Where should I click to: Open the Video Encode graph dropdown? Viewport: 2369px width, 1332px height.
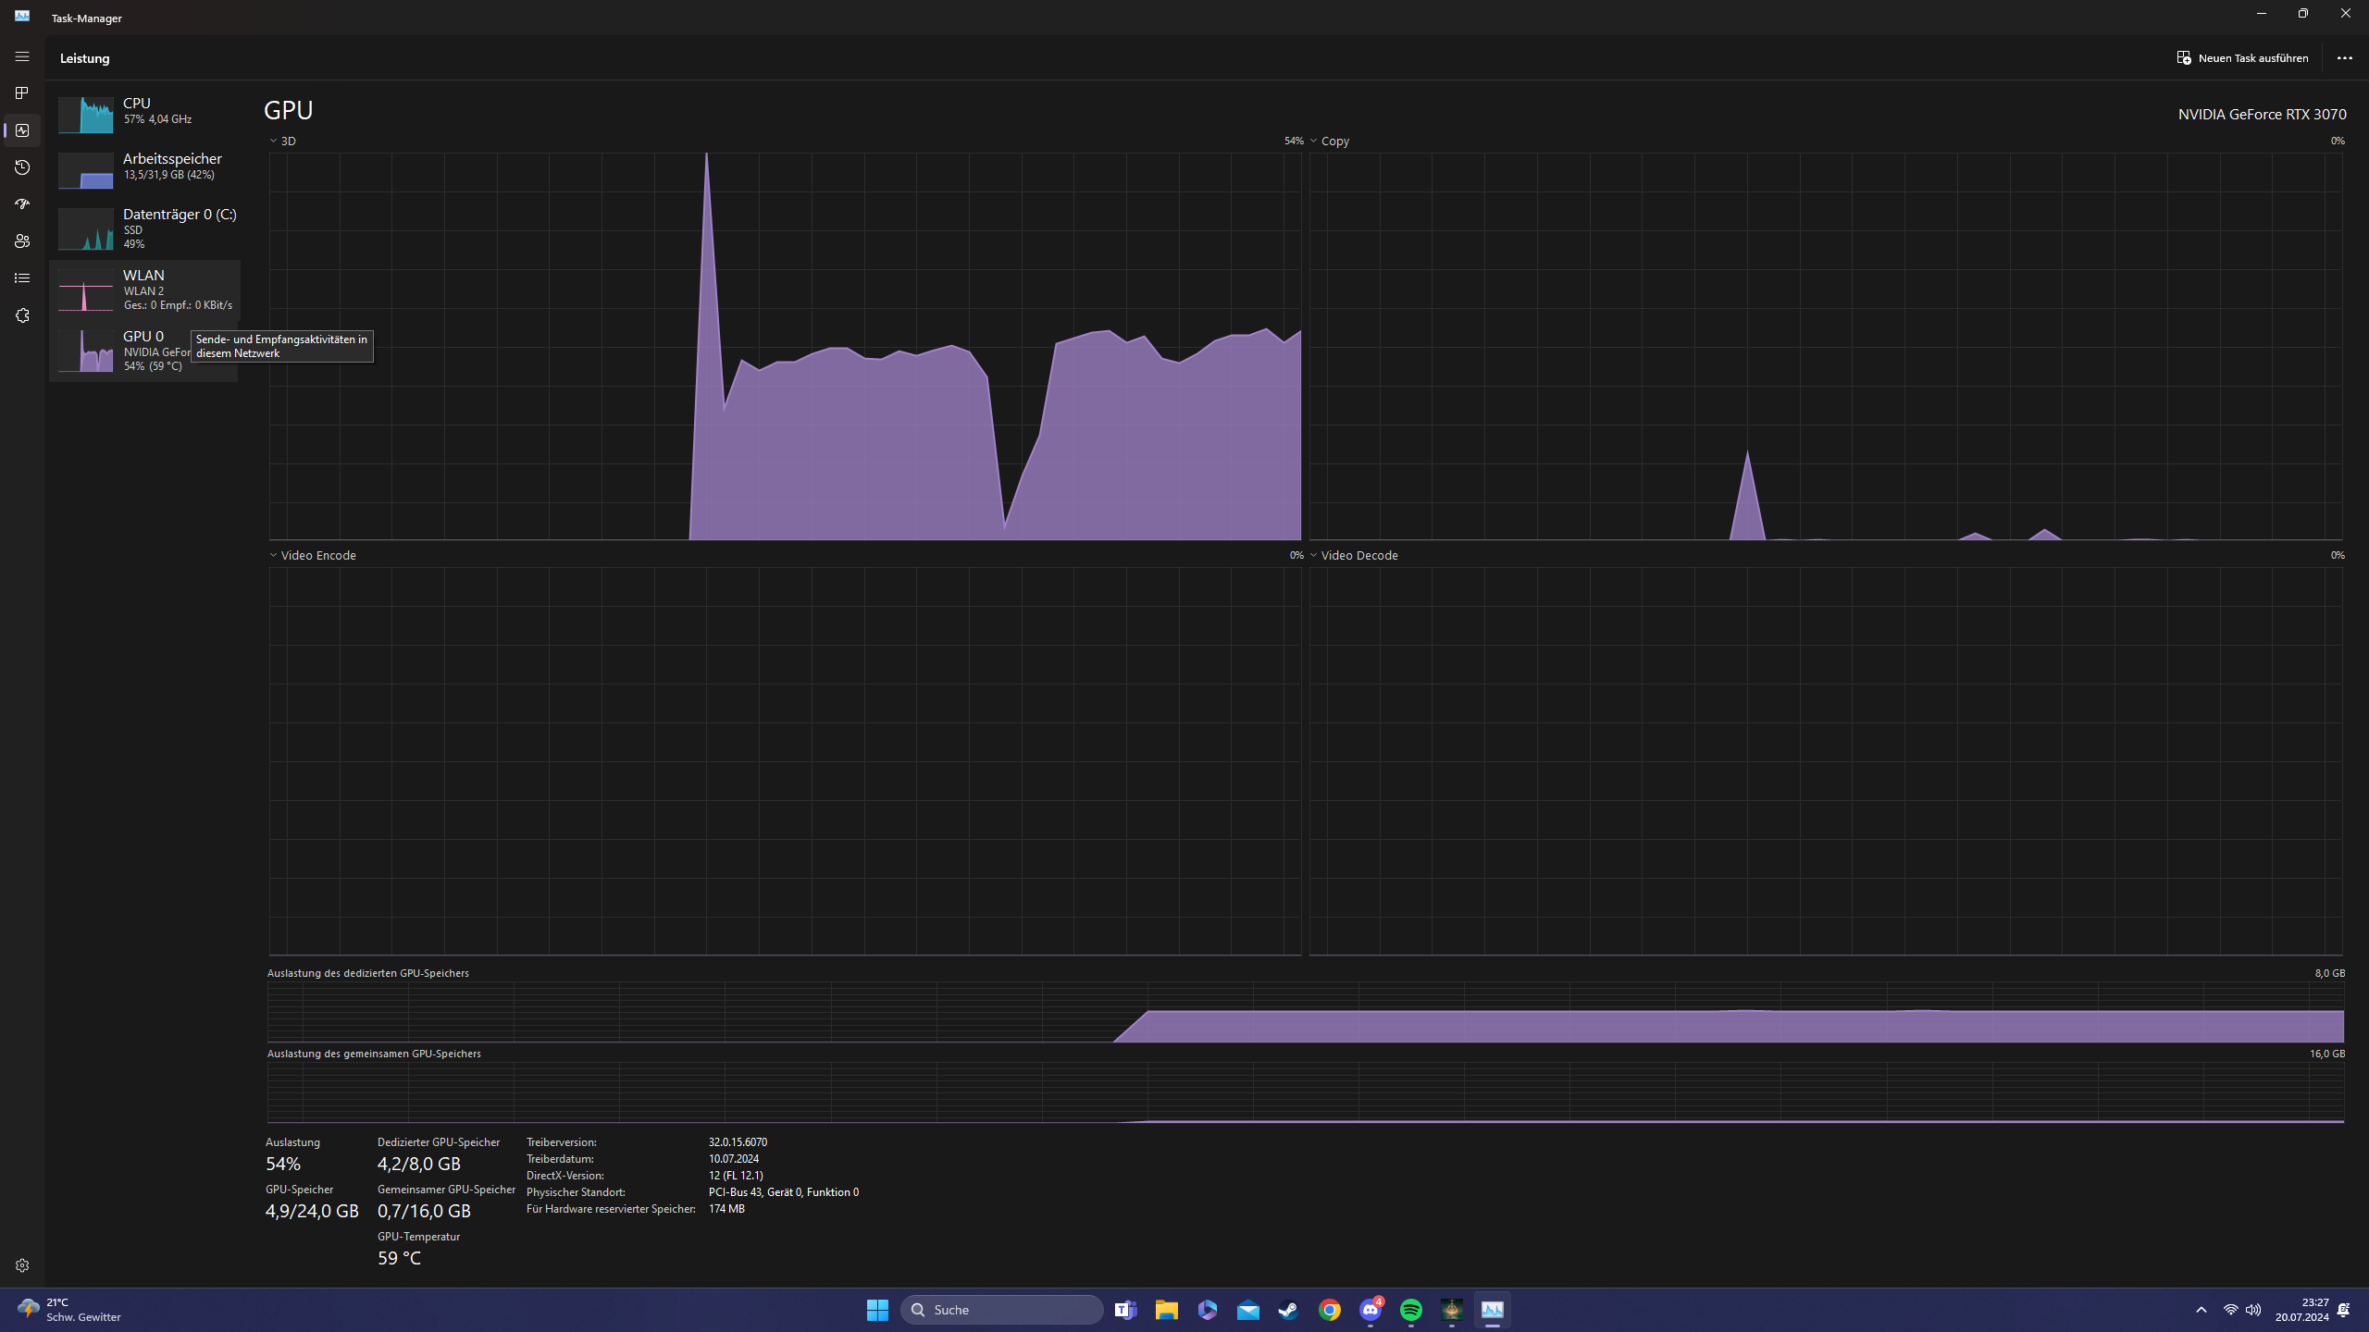point(312,556)
